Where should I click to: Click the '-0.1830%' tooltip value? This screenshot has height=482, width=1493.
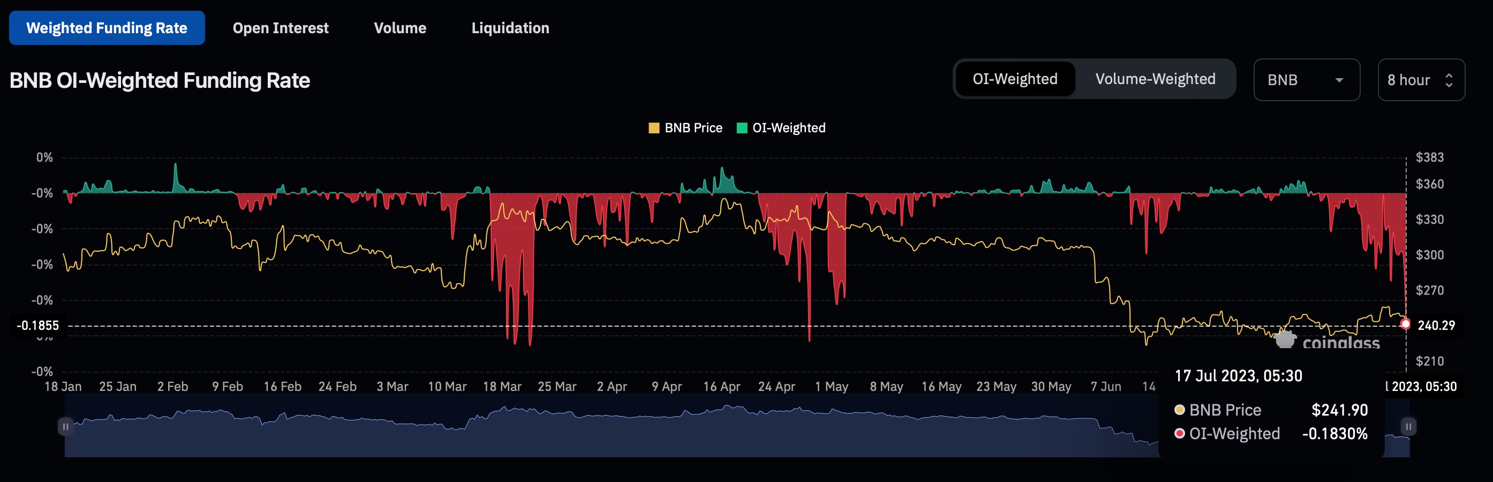[x=1335, y=433]
